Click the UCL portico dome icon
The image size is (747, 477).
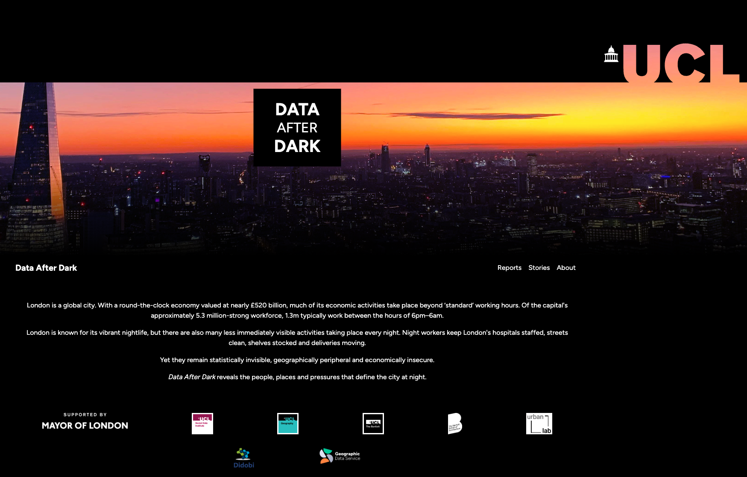point(611,54)
